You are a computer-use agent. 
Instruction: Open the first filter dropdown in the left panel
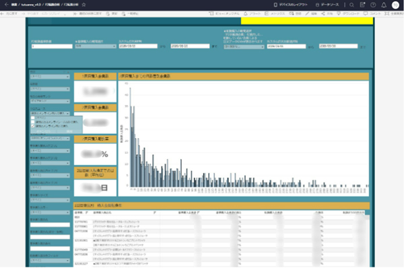pos(50,77)
